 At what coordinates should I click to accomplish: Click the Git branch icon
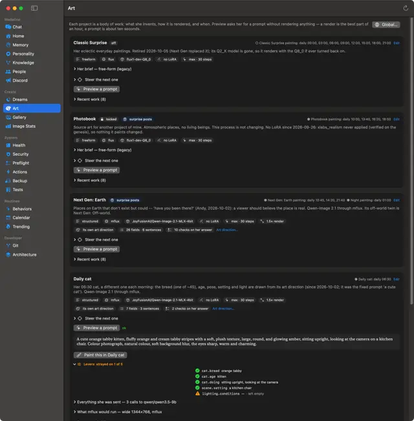[x=8, y=245]
